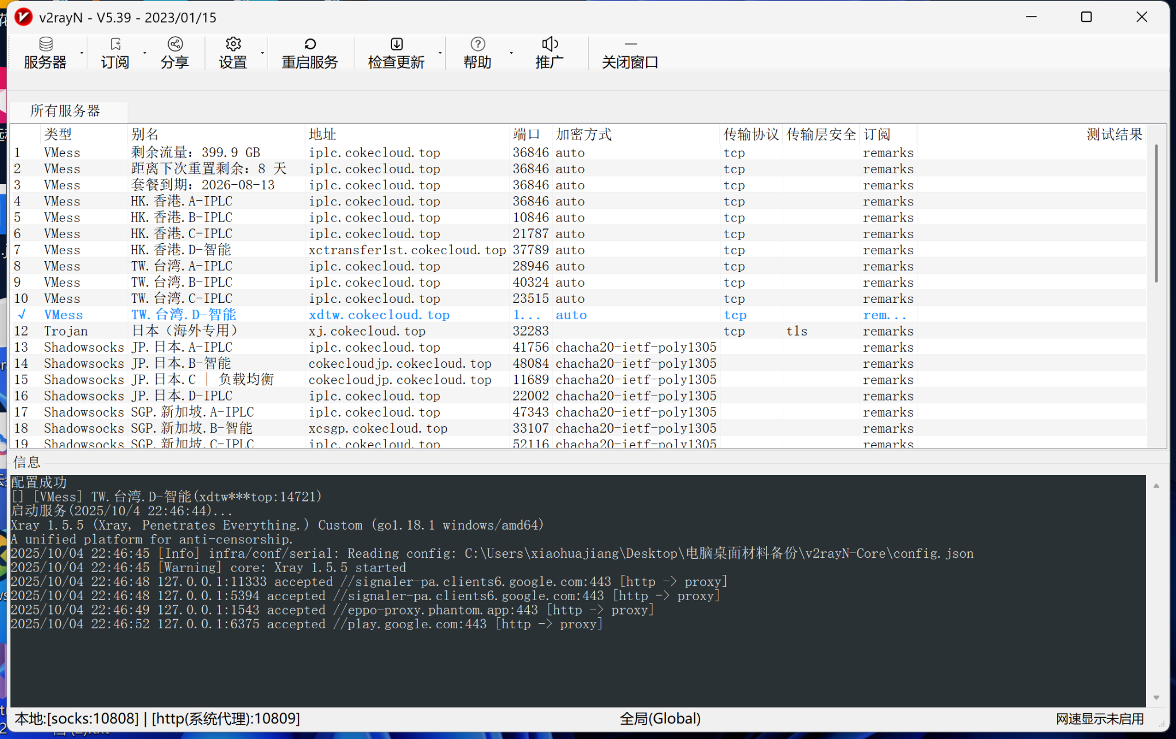Click the Restart Service refresh icon
1176x739 pixels.
pyautogui.click(x=310, y=44)
